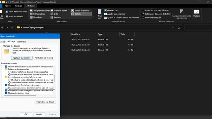Screen dimensions: 212x119
Task: Toggle Masquer les lecteurs vides checkbox
Action: [6, 93]
